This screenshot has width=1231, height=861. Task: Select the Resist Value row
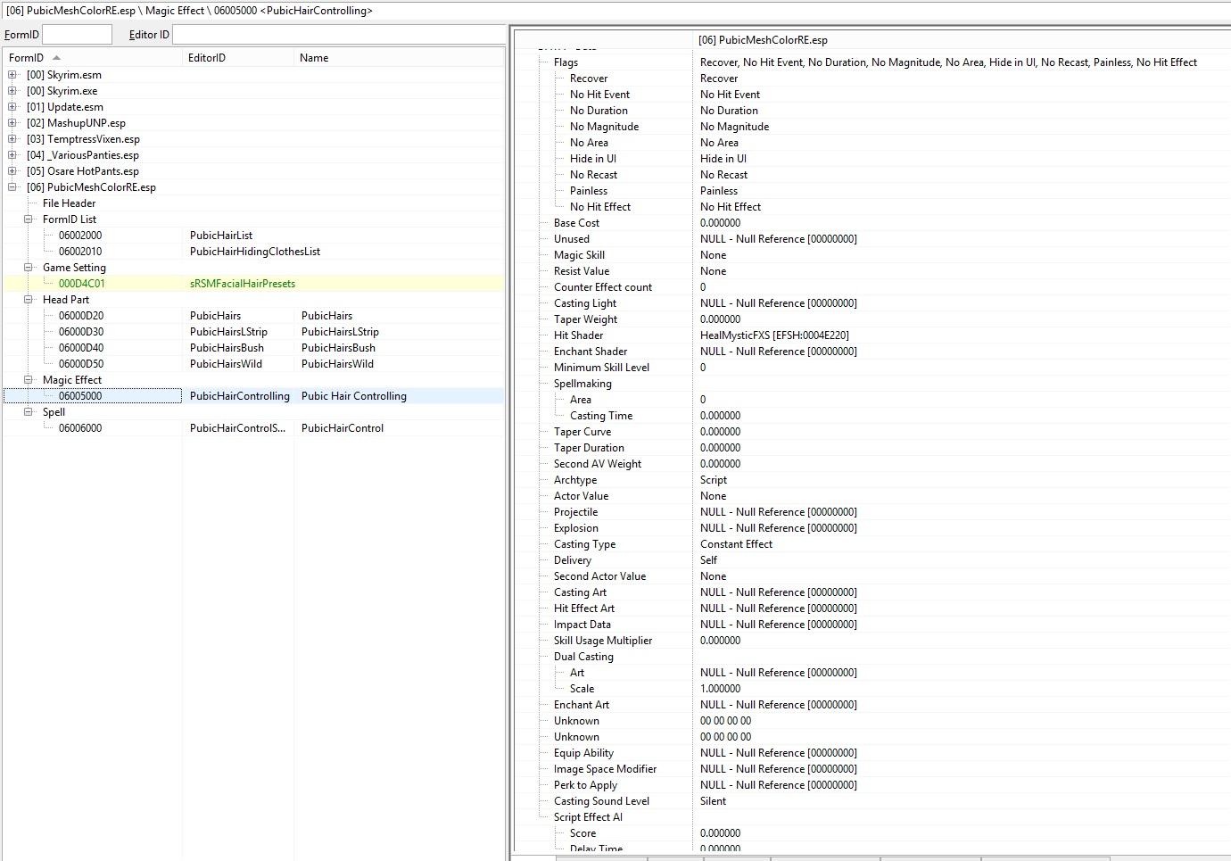coord(872,271)
